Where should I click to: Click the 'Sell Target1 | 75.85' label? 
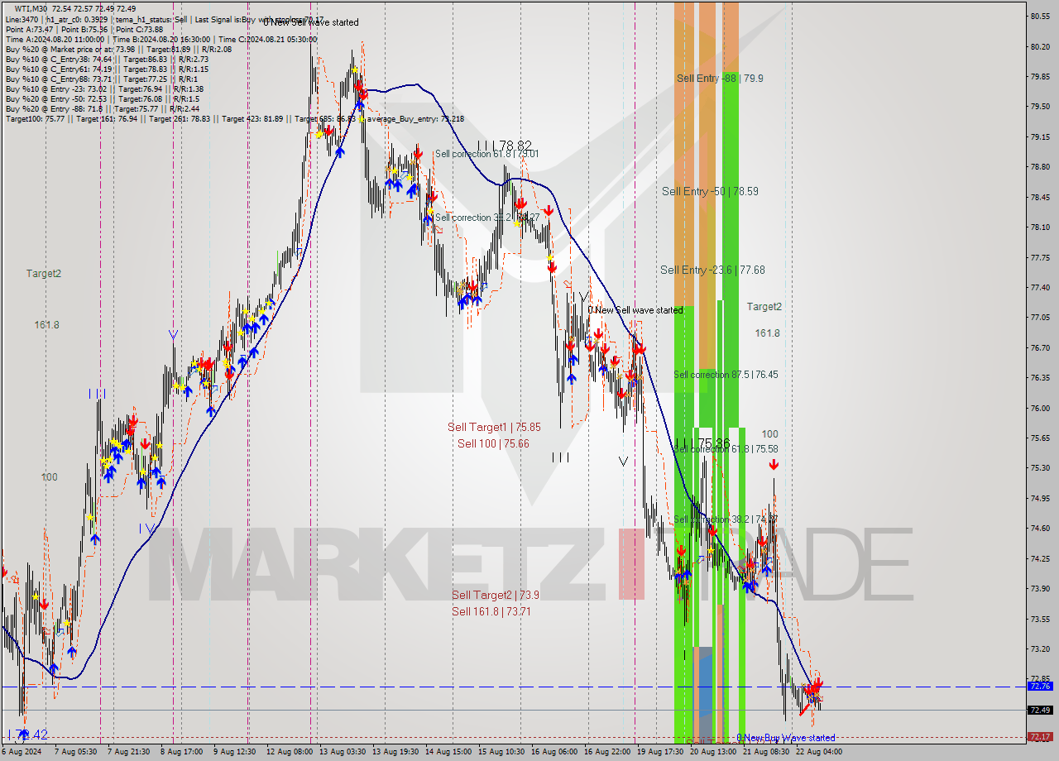(494, 427)
